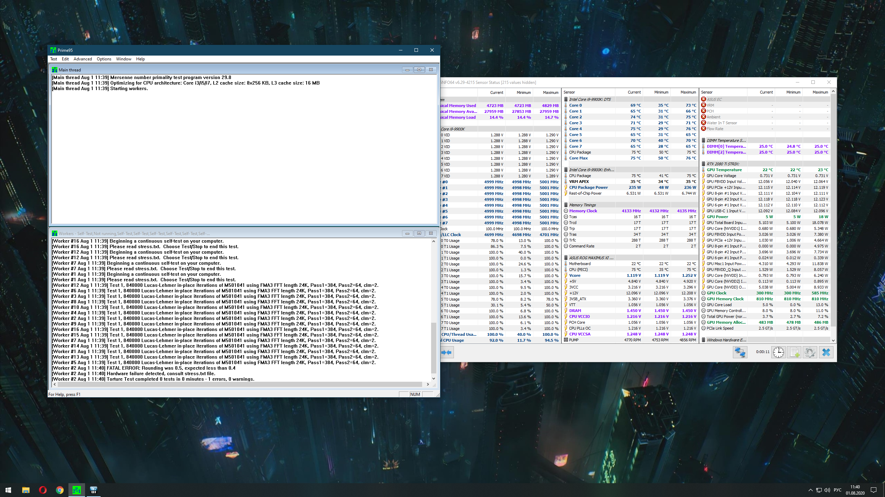
Task: Open the Opera browser from the taskbar
Action: click(x=43, y=490)
